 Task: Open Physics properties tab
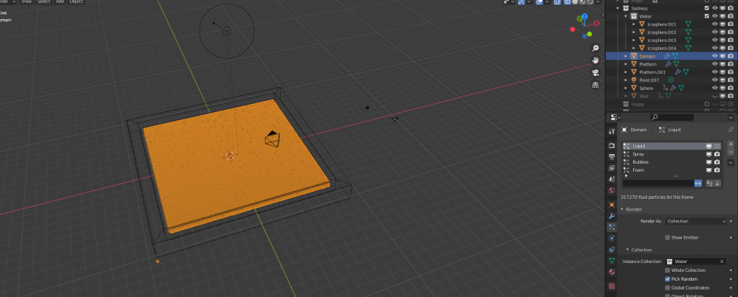coord(612,238)
